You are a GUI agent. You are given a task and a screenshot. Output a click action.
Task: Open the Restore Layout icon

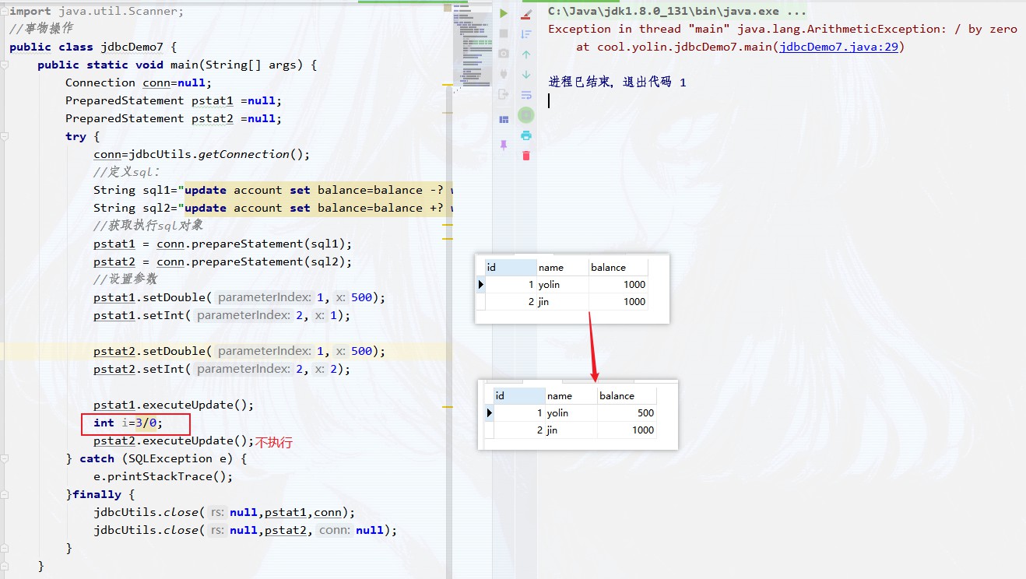click(x=504, y=119)
